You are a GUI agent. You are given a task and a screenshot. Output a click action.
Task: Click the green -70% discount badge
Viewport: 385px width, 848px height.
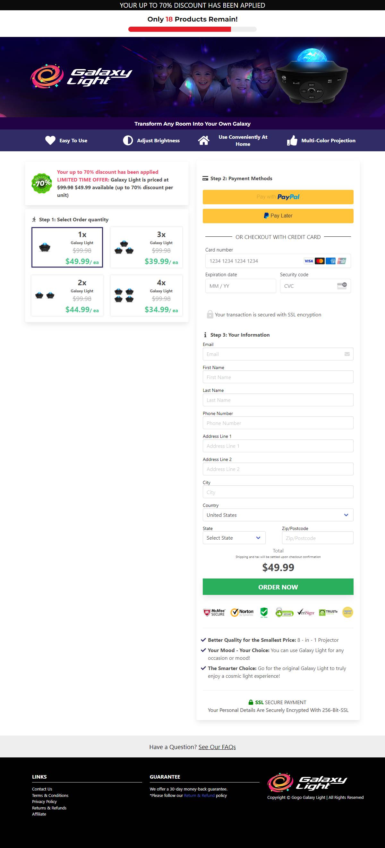pyautogui.click(x=42, y=183)
